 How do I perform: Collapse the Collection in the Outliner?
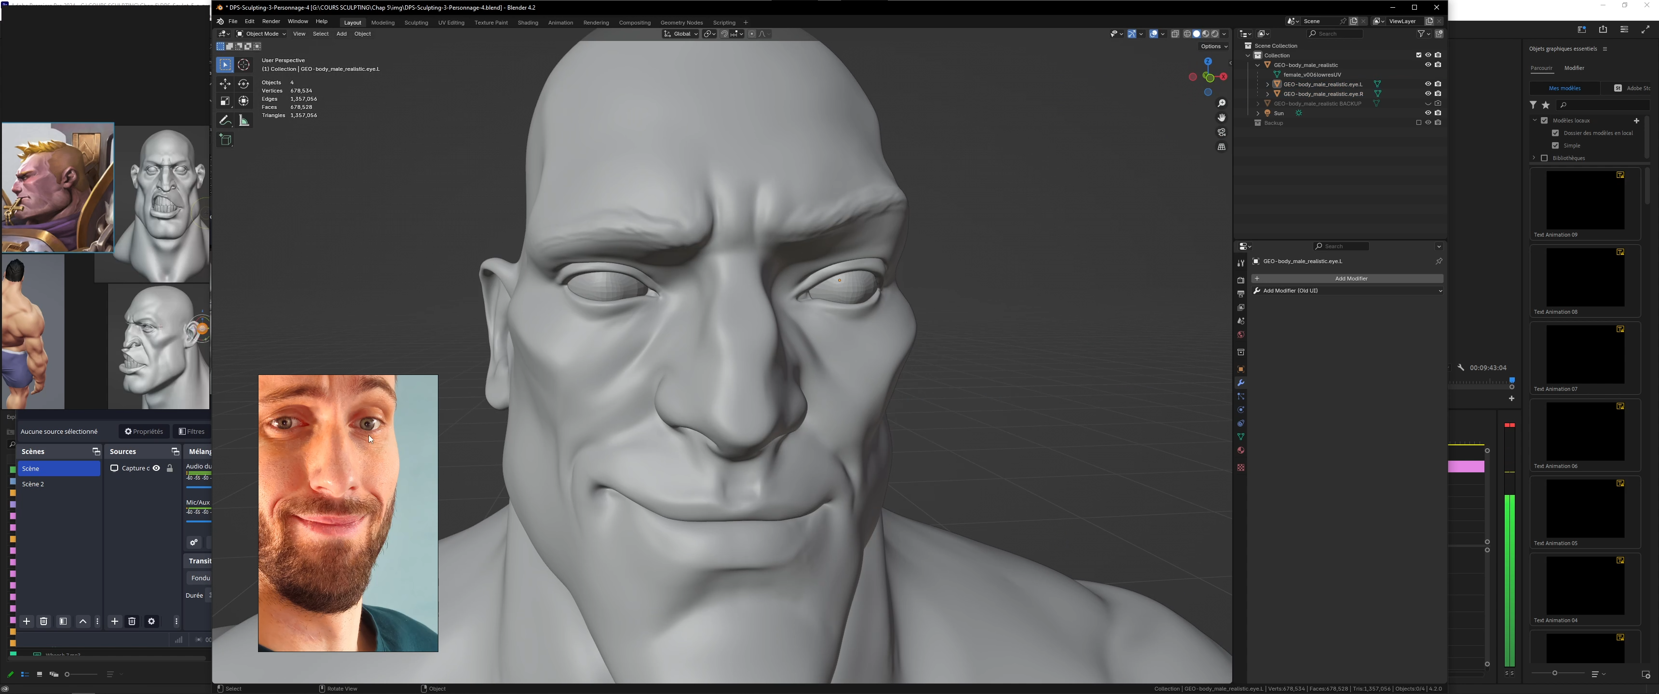(x=1248, y=55)
